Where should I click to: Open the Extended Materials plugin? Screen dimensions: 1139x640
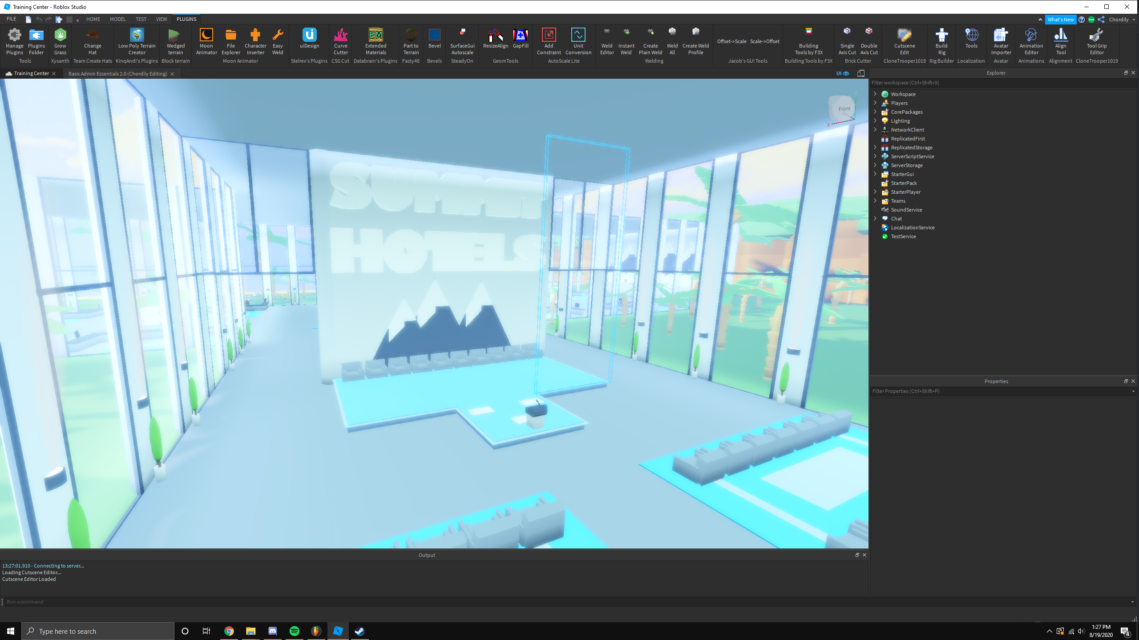(x=376, y=41)
